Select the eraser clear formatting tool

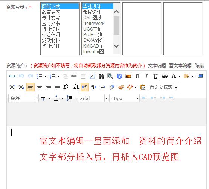pos(112,87)
